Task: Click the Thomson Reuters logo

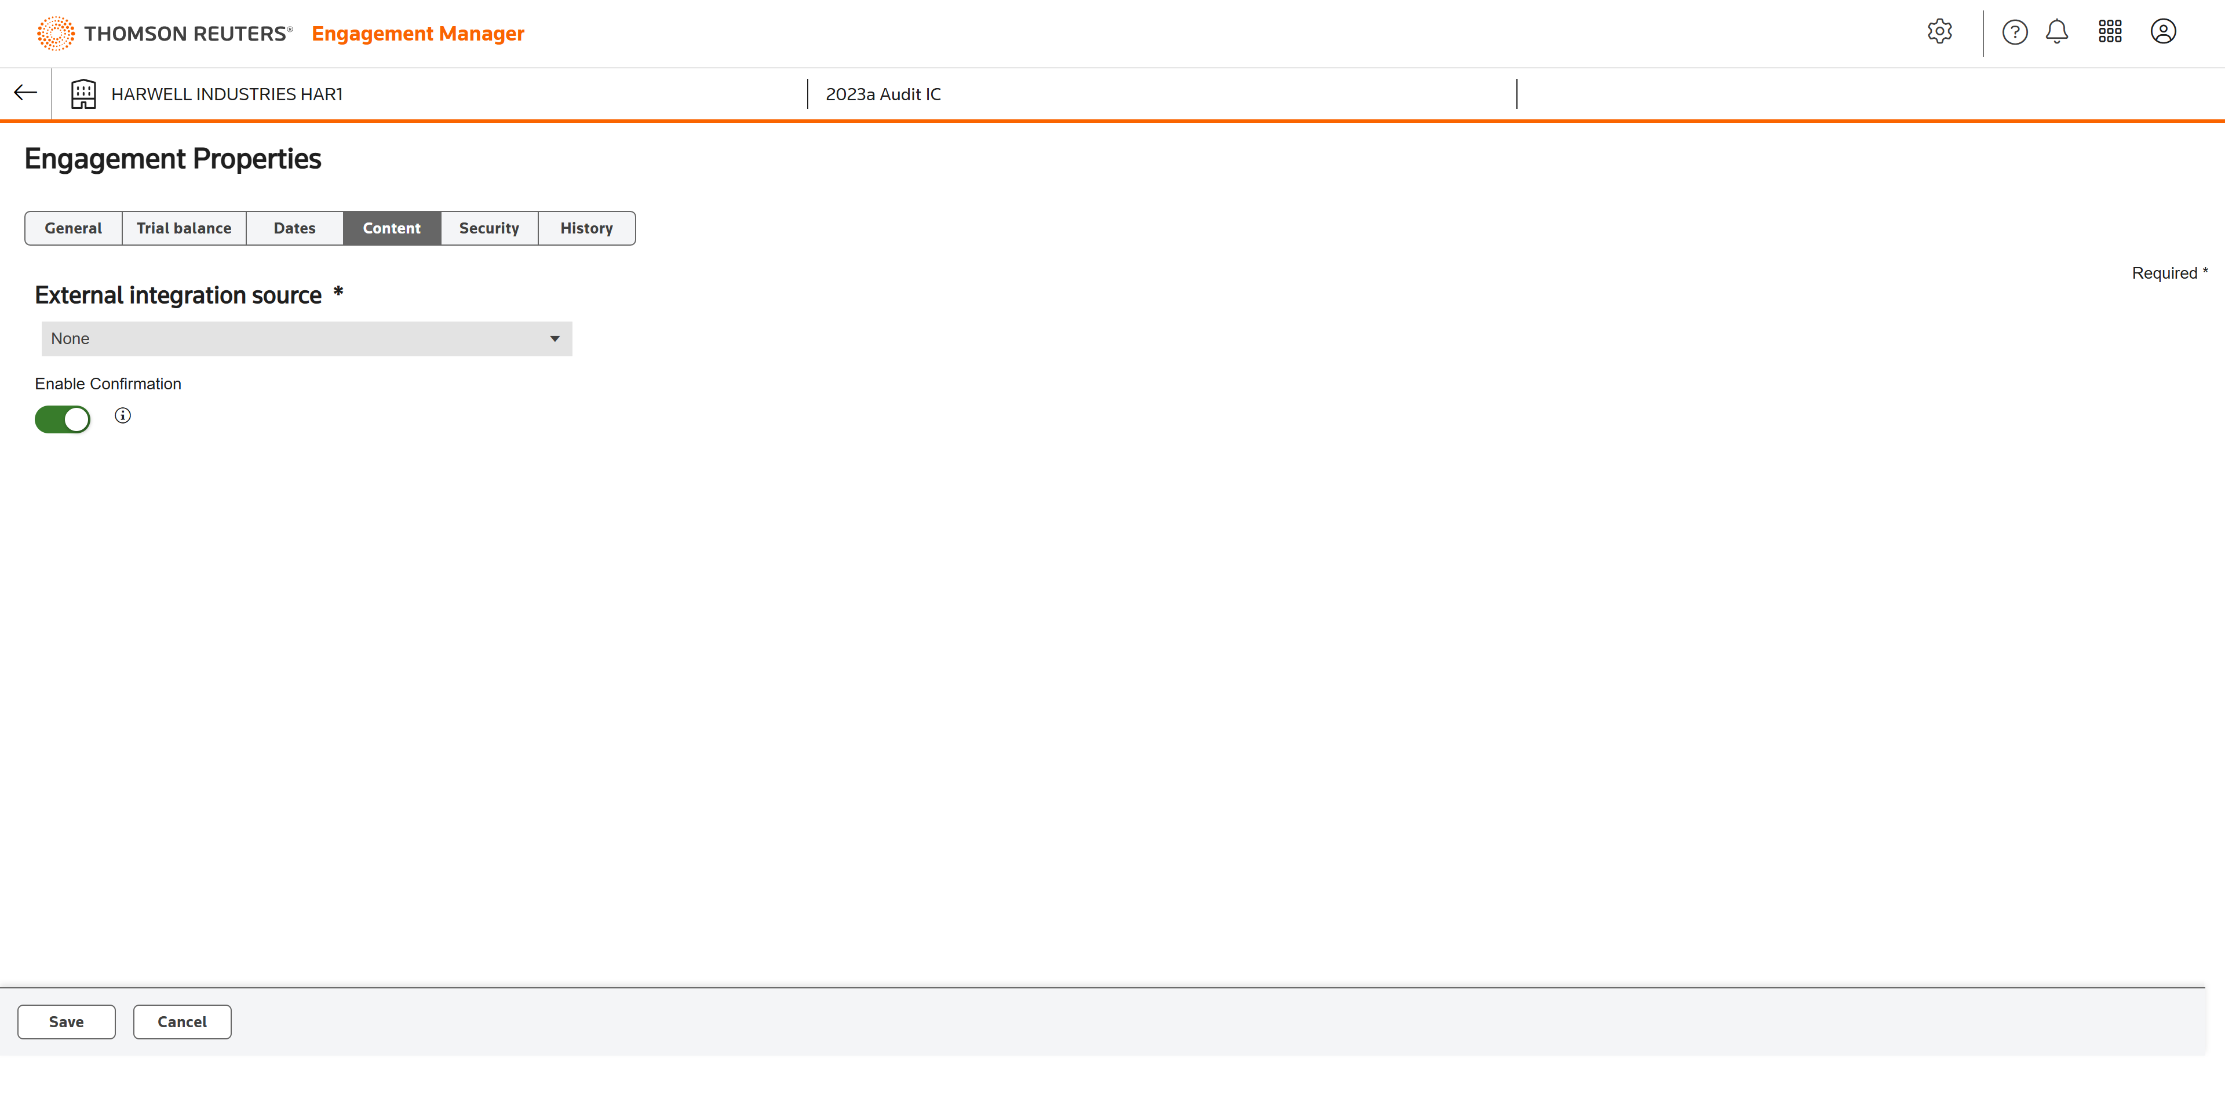Action: click(x=164, y=34)
